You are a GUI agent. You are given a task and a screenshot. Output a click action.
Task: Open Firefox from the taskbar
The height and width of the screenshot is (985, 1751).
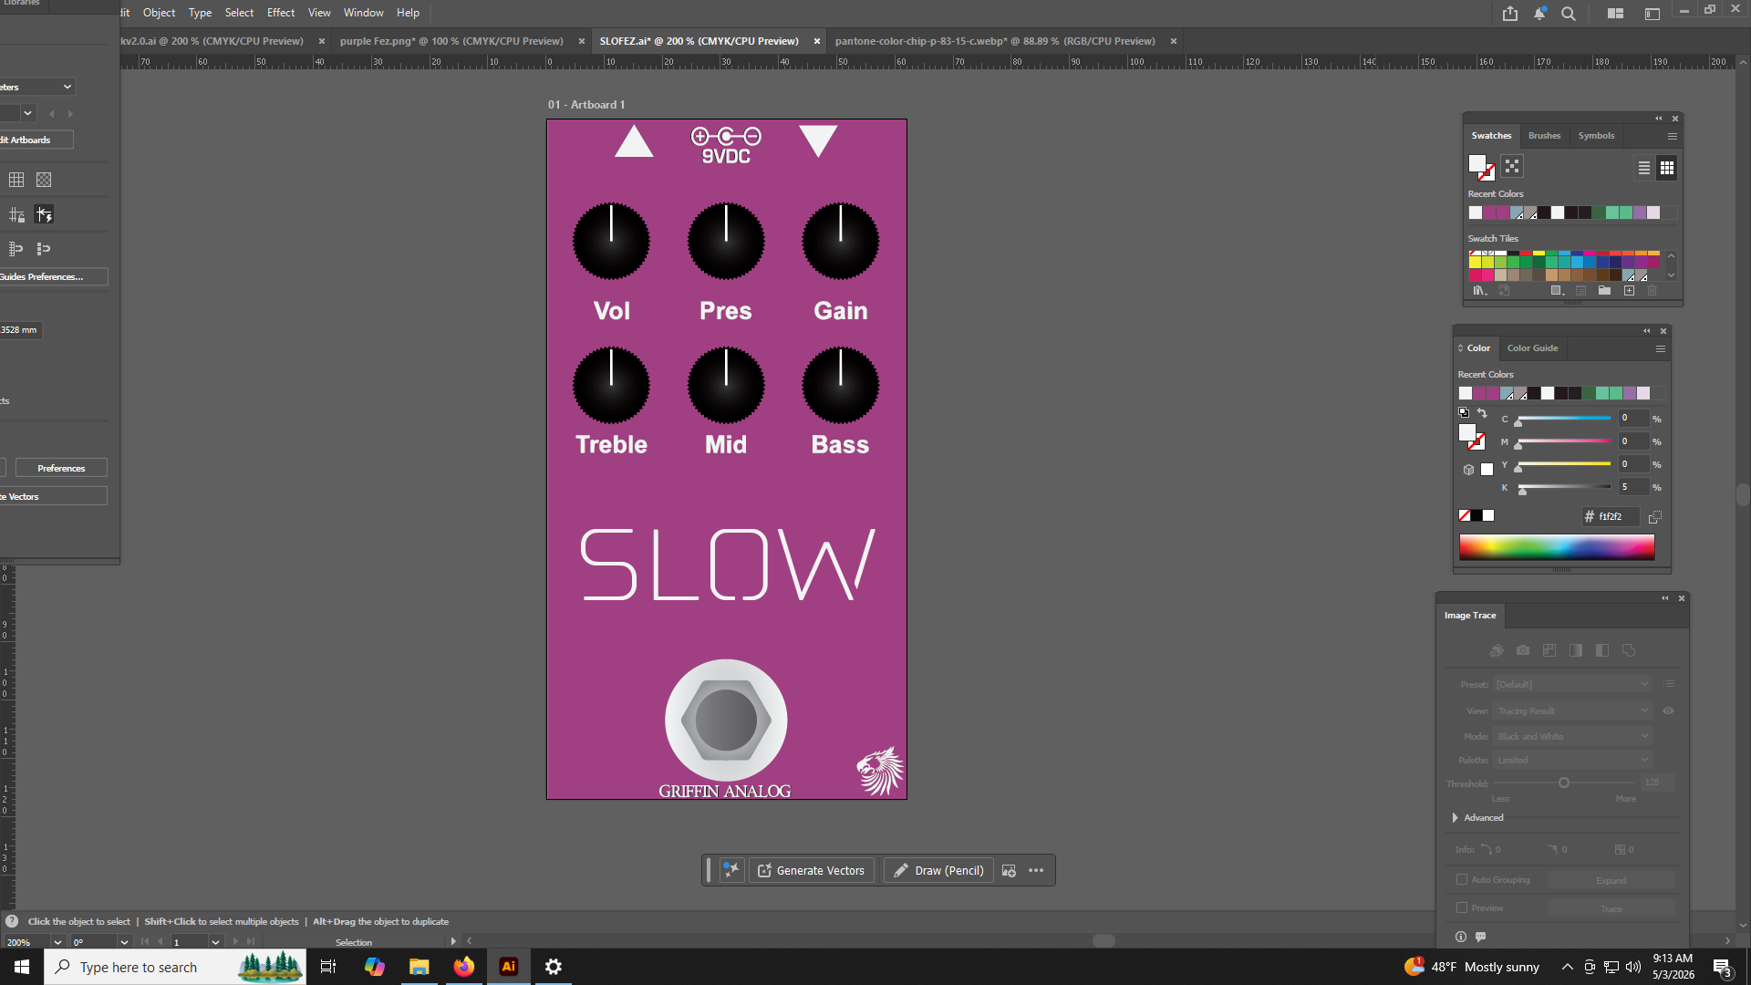(464, 967)
